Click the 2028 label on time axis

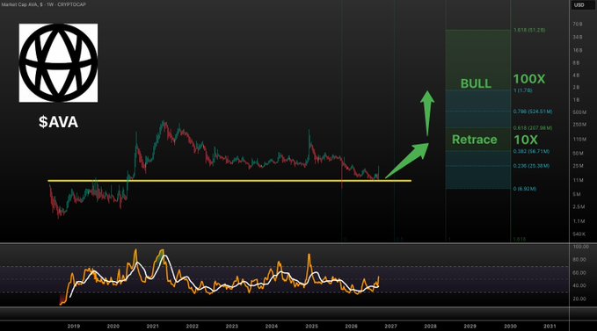point(431,326)
